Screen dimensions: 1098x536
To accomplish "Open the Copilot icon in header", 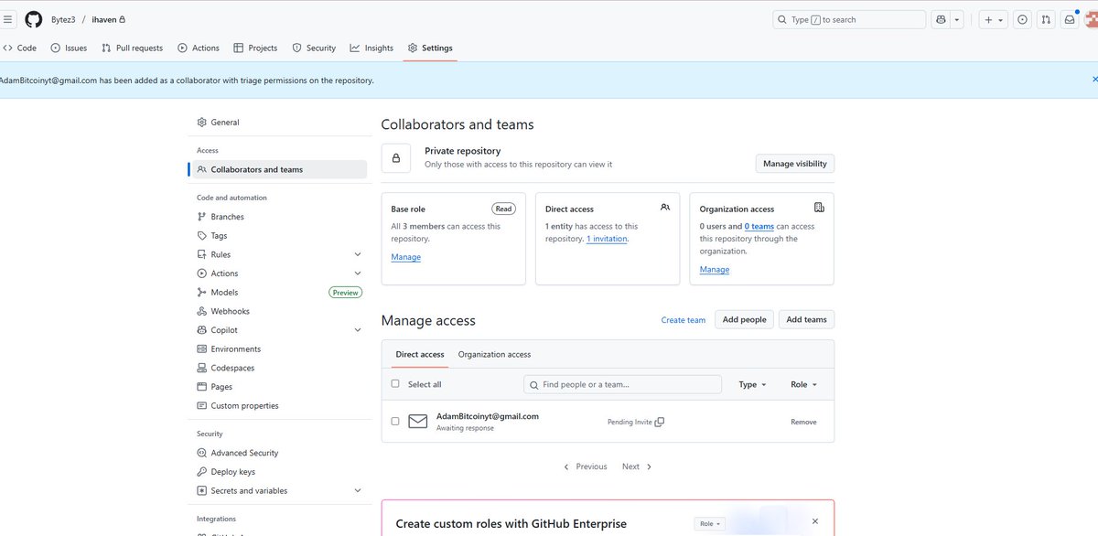I will click(x=942, y=19).
